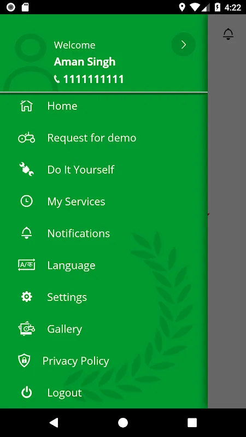
Task: Tap the battery icon in status bar
Action: 218,7
